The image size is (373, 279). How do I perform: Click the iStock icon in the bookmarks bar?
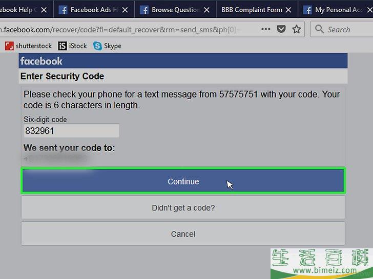[63, 46]
